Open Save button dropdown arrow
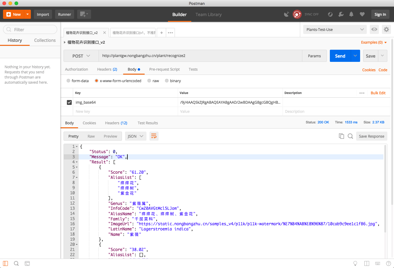Image resolution: width=394 pixels, height=268 pixels. click(x=383, y=56)
